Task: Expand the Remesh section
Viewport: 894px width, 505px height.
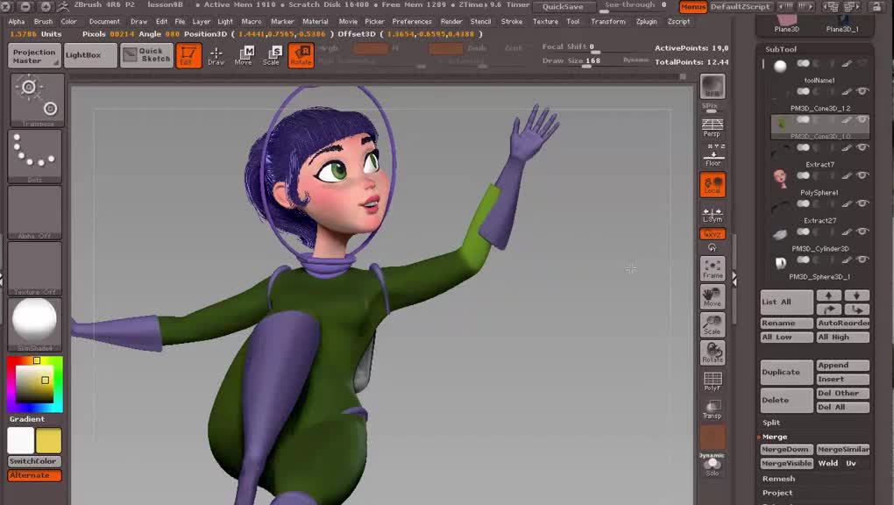Action: (779, 479)
